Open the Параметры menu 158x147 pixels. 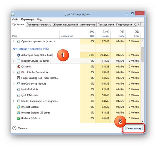[28, 19]
